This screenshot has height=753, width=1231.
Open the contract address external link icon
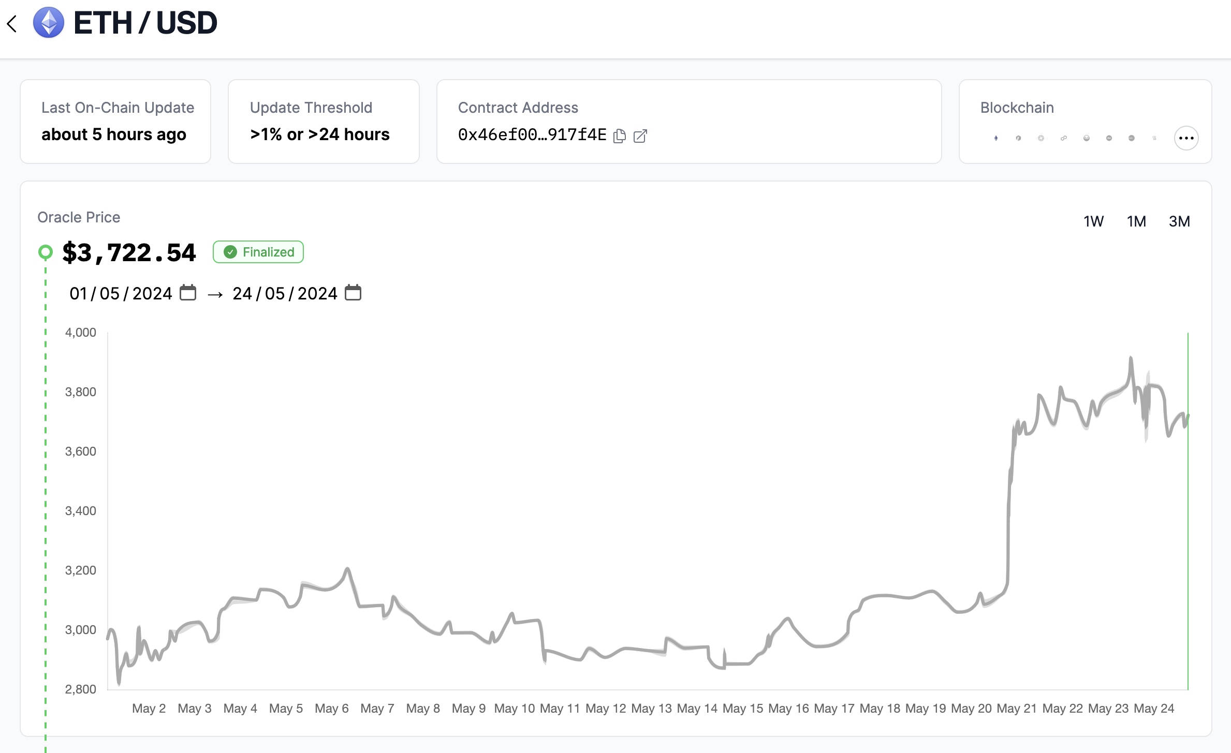pyautogui.click(x=640, y=136)
